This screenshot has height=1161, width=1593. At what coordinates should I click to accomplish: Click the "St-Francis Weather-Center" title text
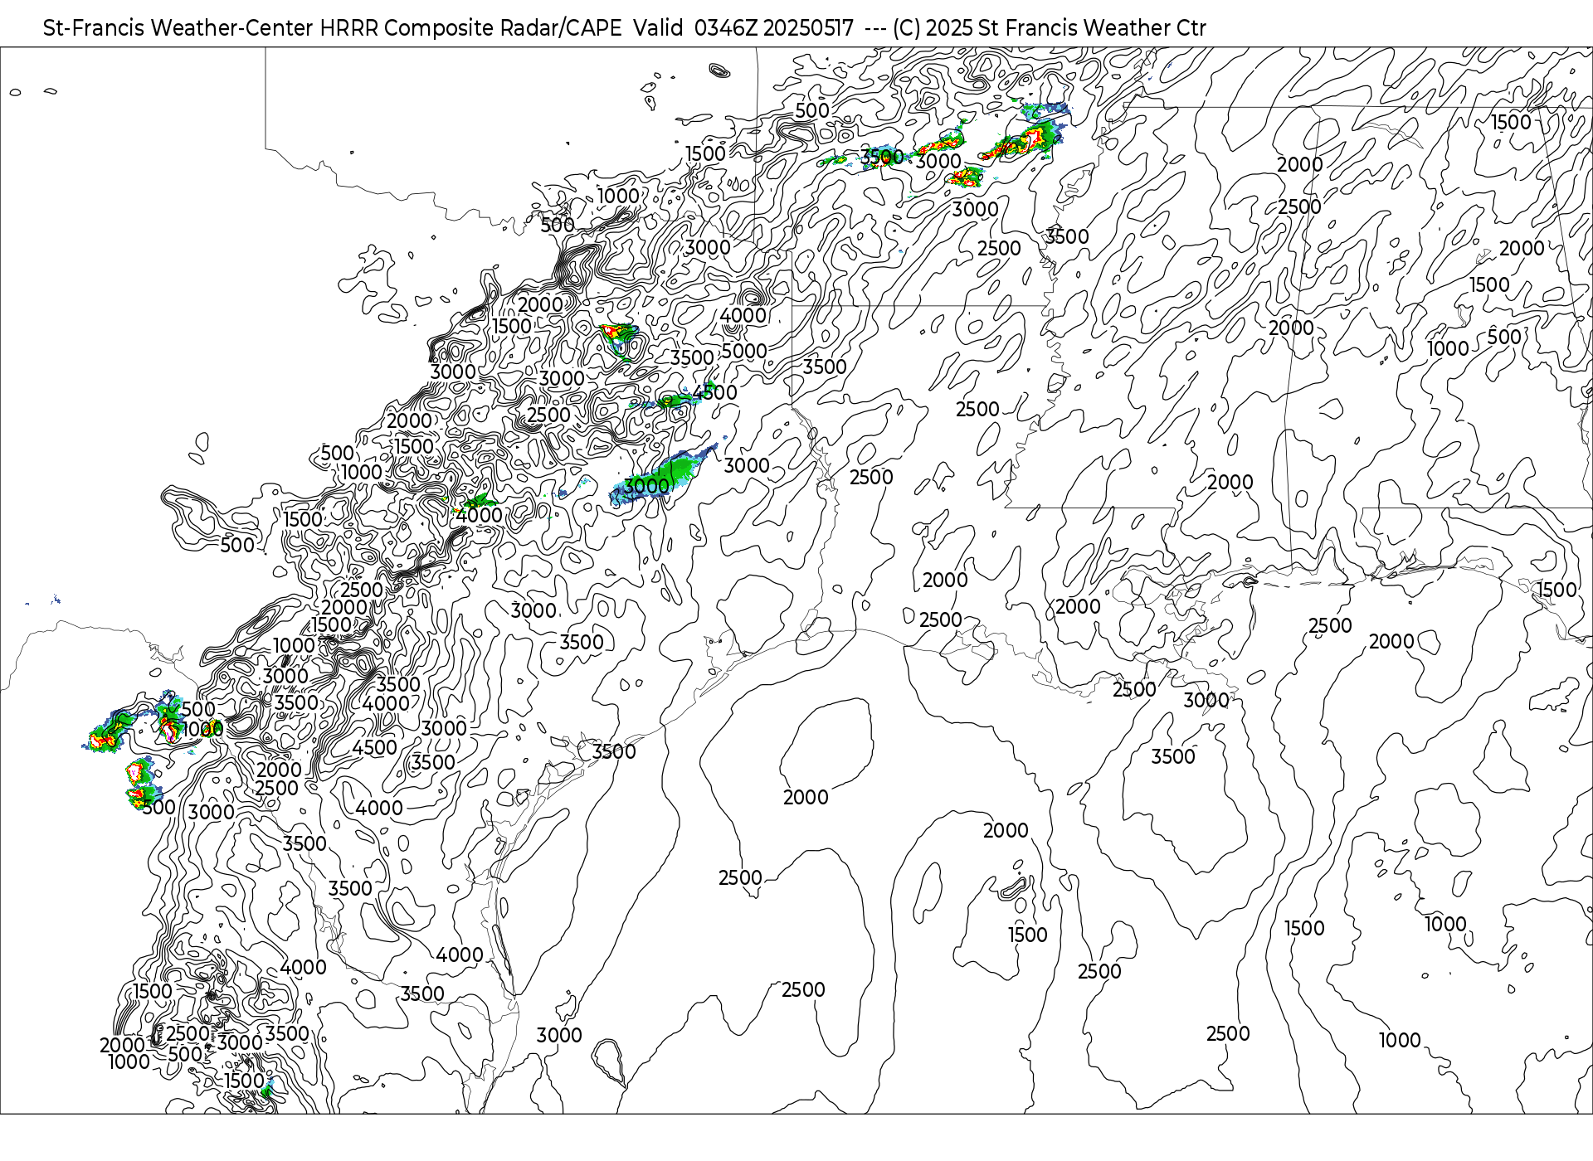point(178,28)
